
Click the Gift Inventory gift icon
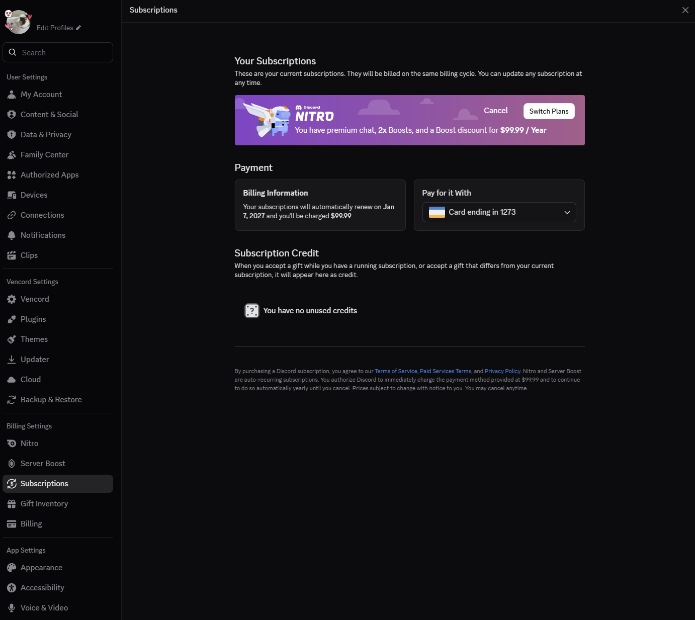12,504
